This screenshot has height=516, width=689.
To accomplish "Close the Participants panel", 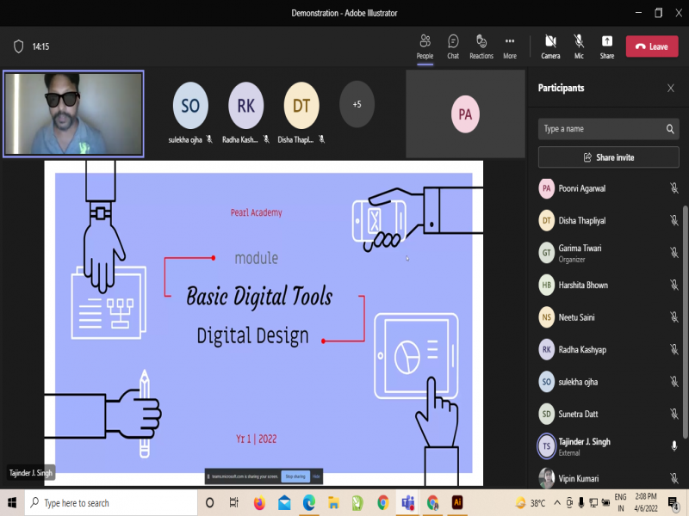I will coord(671,88).
